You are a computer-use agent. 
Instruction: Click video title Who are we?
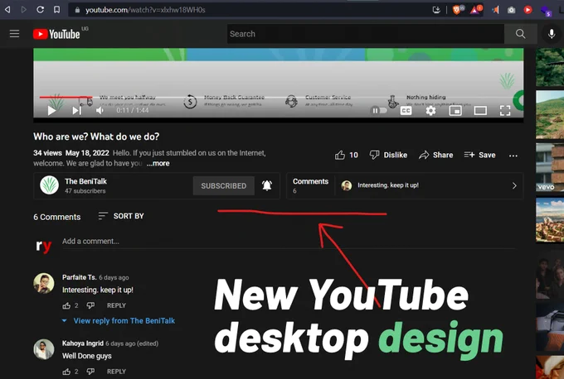click(x=96, y=137)
